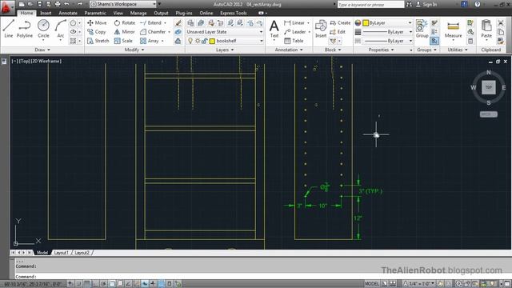512x288 pixels.
Task: Click the Mirror tool
Action: (125, 32)
